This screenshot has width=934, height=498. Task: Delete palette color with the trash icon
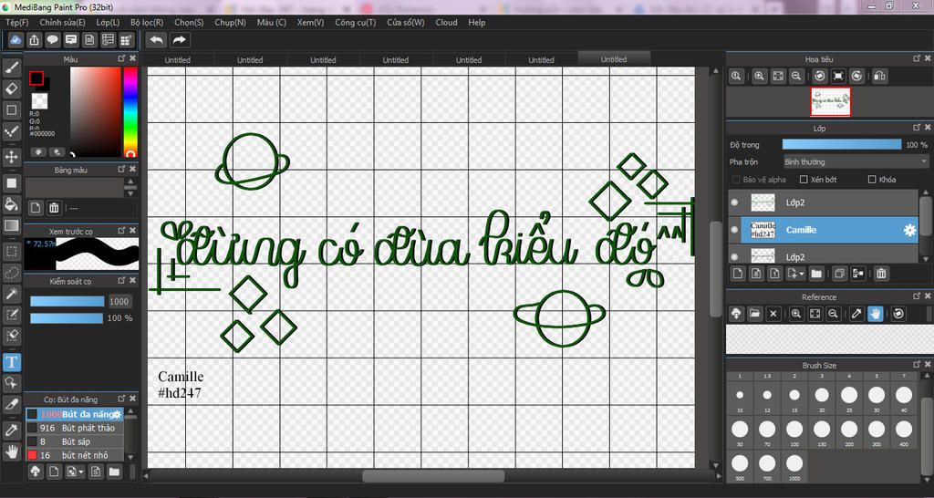pyautogui.click(x=54, y=208)
